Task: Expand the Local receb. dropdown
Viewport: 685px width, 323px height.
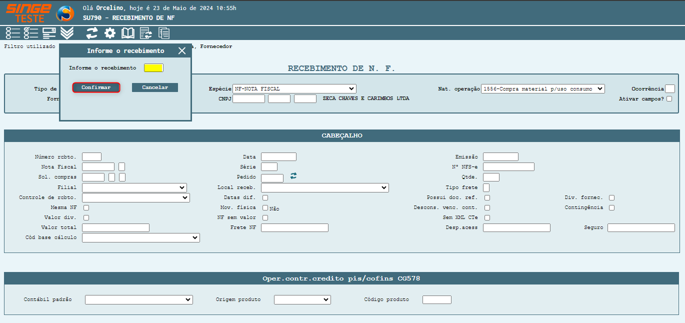Action: tap(324, 187)
